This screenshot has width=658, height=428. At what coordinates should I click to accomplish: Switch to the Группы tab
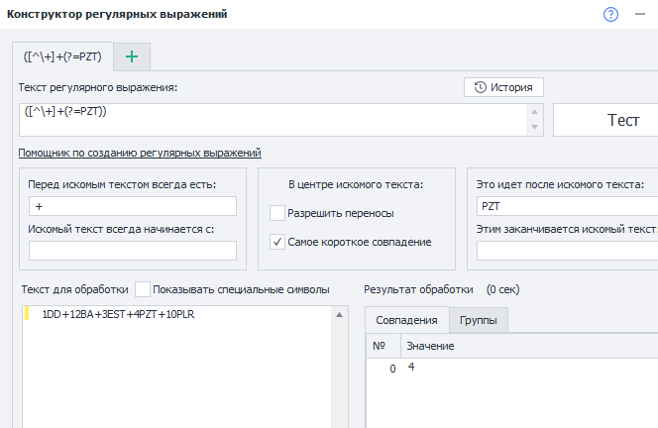[x=479, y=320]
